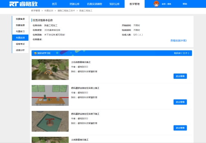Click 进去看看 for the sand-table lab item

[180, 102]
